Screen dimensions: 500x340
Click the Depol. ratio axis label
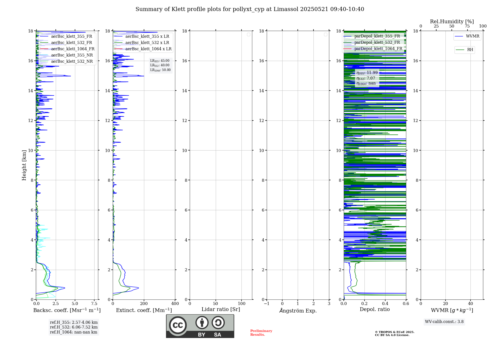(375, 309)
